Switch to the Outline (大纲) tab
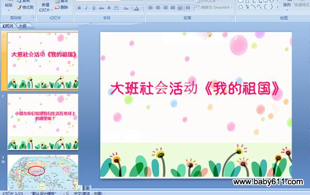 point(23,26)
